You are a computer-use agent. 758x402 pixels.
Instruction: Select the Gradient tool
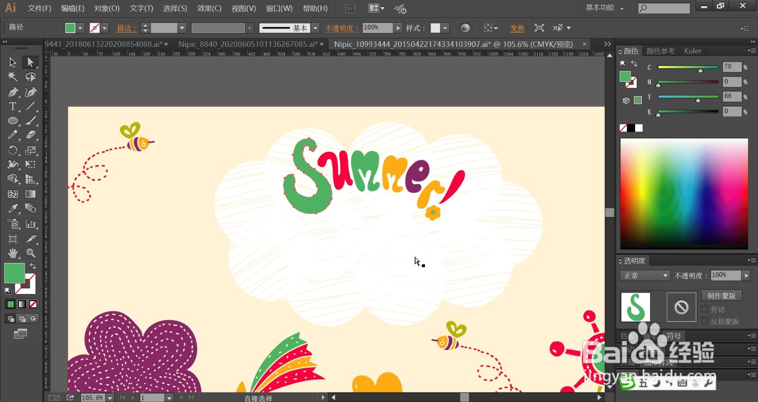tap(31, 194)
